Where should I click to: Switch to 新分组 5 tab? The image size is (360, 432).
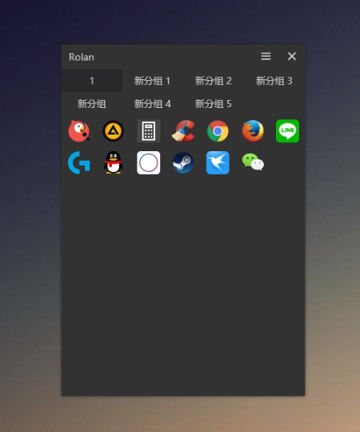[x=214, y=104]
